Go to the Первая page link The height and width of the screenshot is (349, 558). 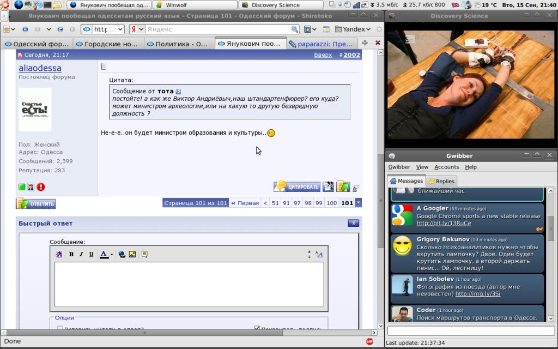pos(245,203)
